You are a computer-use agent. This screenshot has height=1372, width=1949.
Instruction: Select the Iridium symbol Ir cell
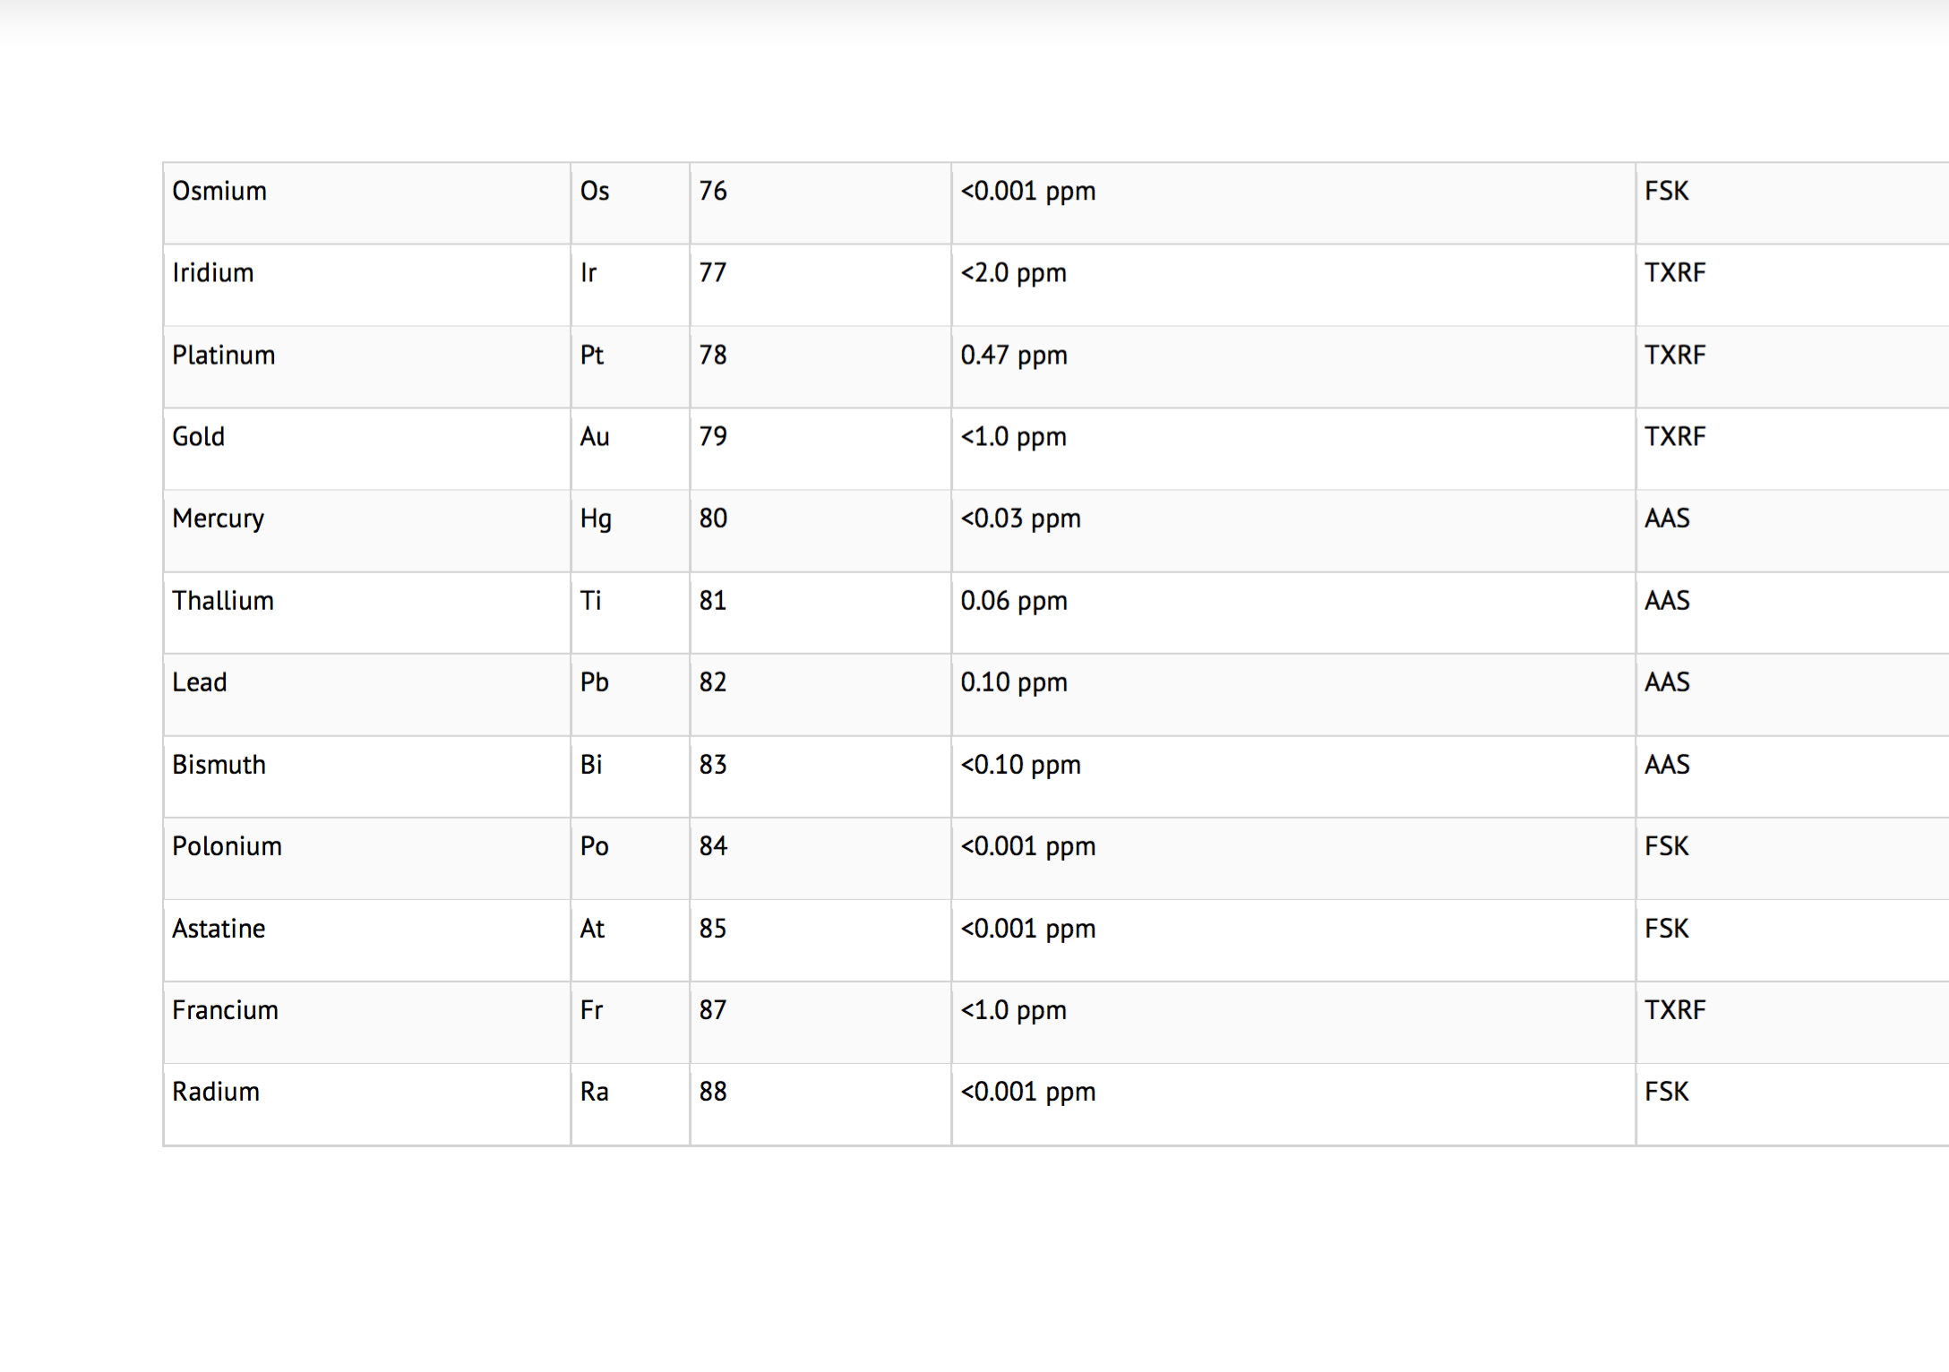pyautogui.click(x=588, y=273)
